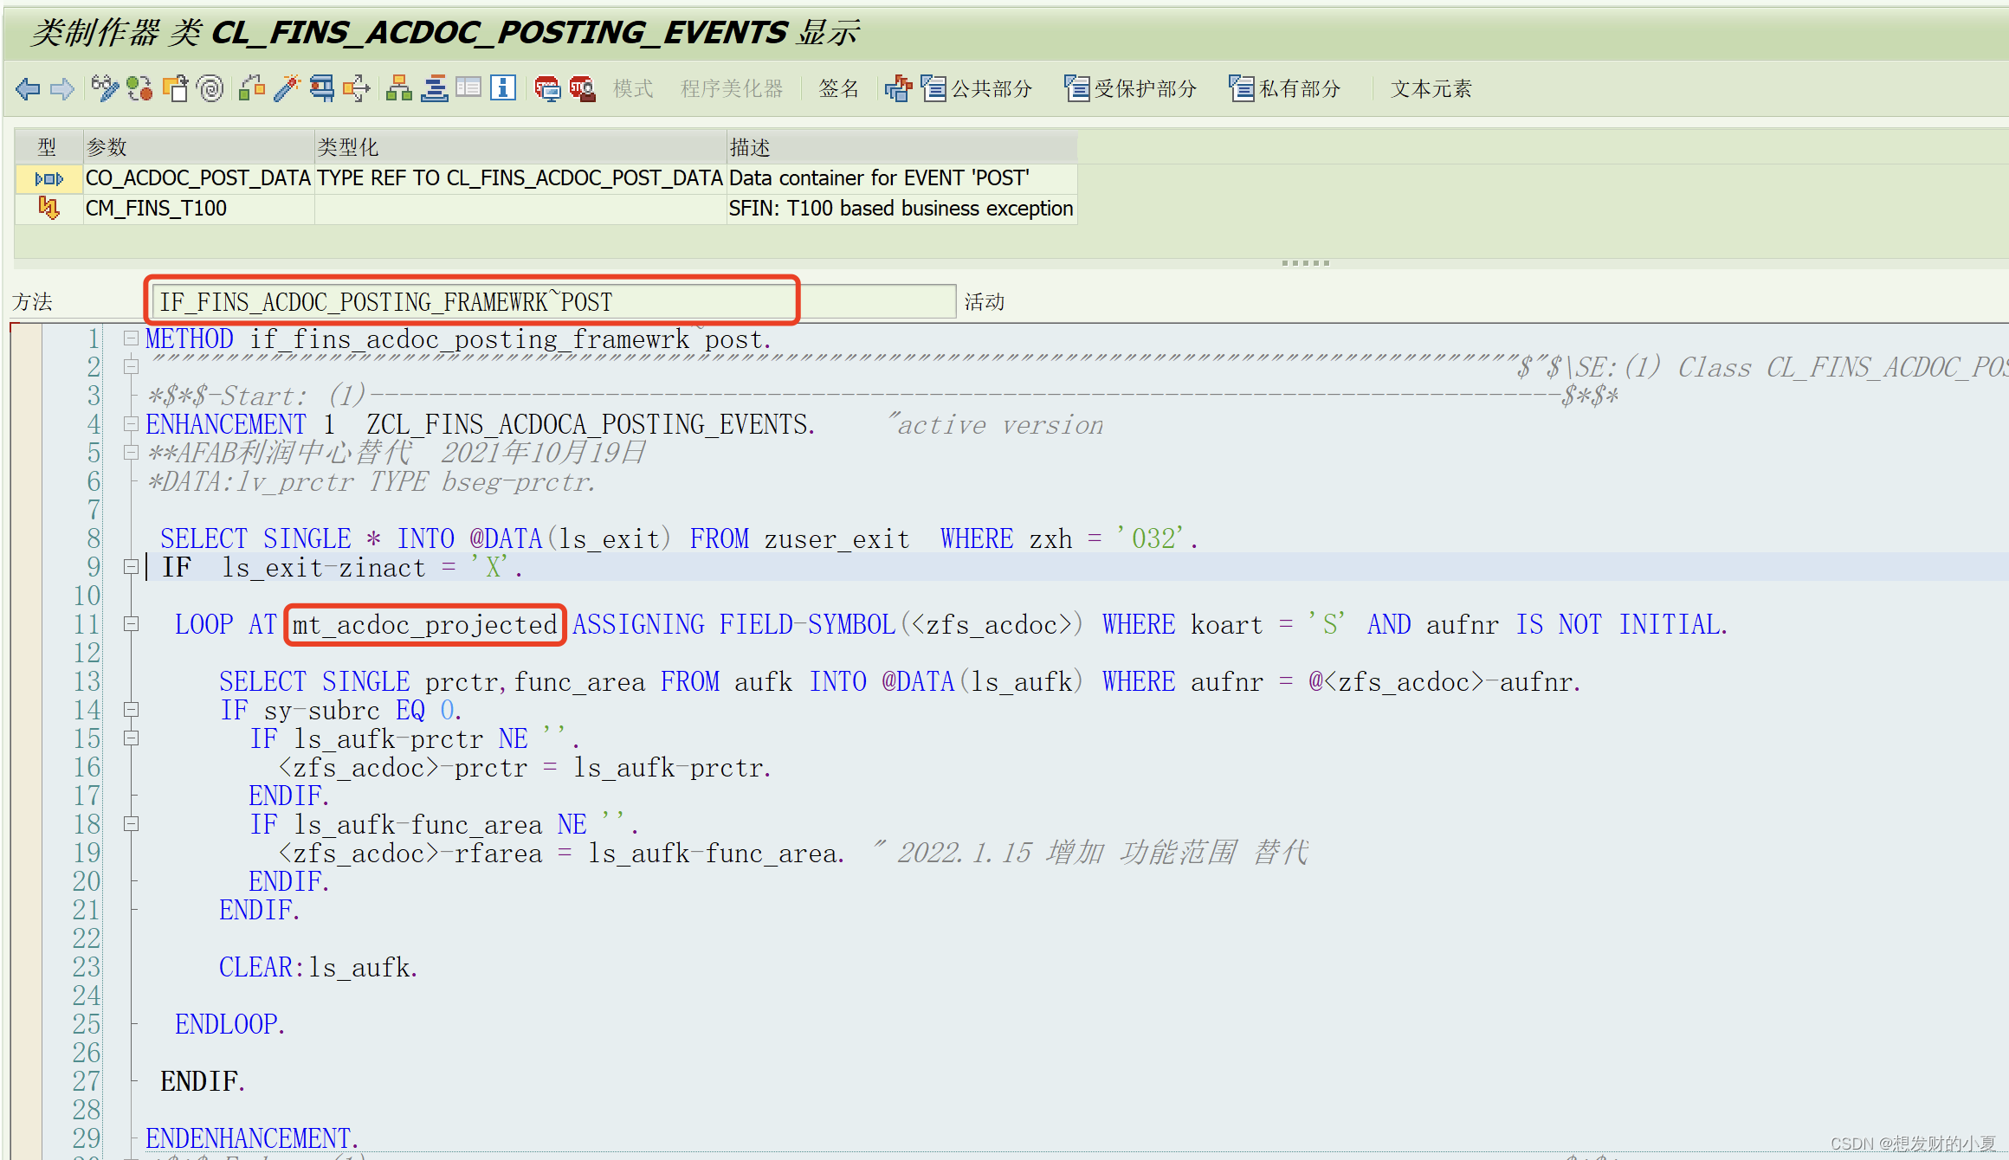Viewport: 2009px width, 1160px height.
Task: Go back with the left arrow icon
Action: [28, 88]
